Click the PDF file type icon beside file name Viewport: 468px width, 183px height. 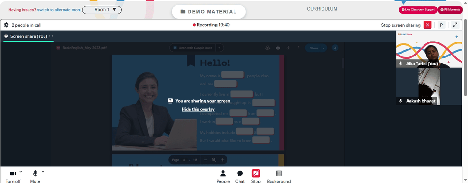pyautogui.click(x=58, y=48)
